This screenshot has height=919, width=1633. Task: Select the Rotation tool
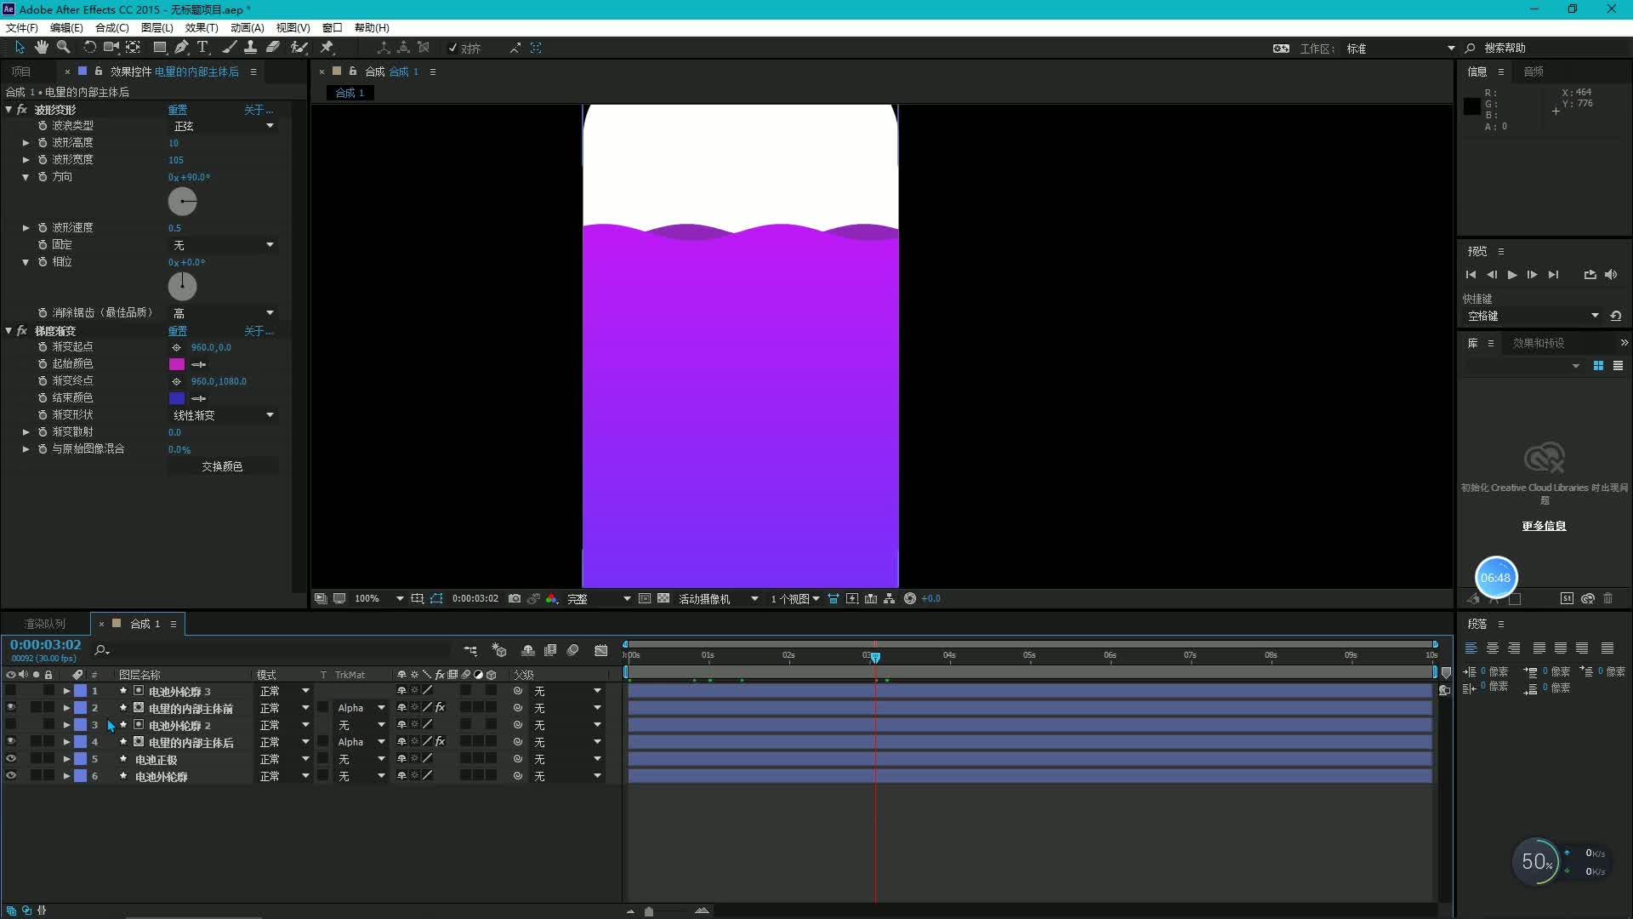coord(89,48)
